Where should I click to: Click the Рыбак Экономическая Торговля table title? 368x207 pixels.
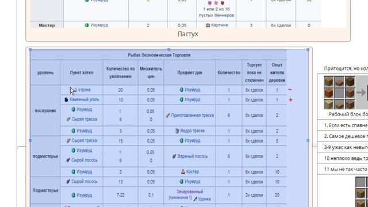tap(159, 55)
